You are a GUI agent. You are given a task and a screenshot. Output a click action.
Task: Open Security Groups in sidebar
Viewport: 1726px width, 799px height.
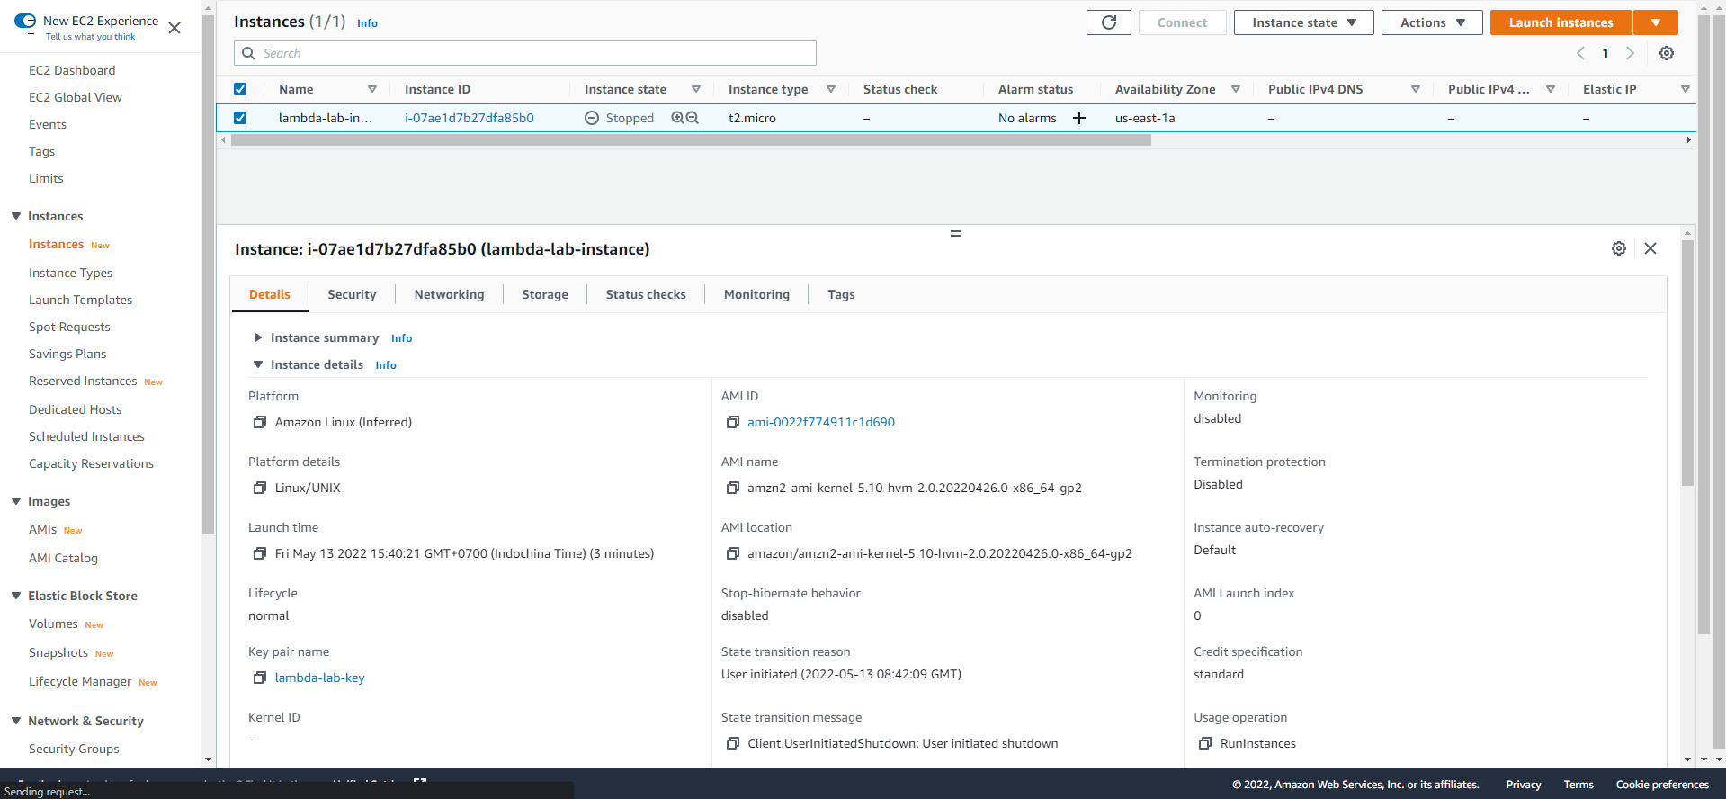74,749
